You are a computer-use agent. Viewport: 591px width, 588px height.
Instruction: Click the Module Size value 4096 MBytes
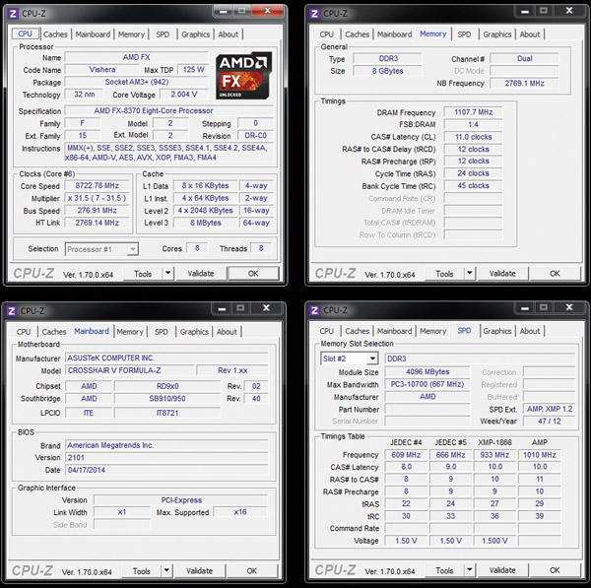[x=427, y=372]
